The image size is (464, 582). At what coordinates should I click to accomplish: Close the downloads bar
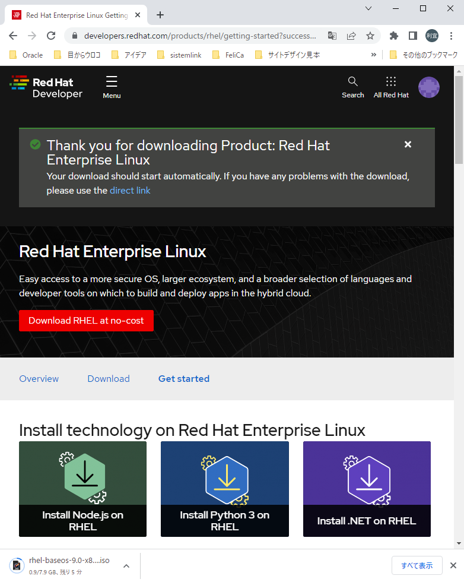coord(453,565)
